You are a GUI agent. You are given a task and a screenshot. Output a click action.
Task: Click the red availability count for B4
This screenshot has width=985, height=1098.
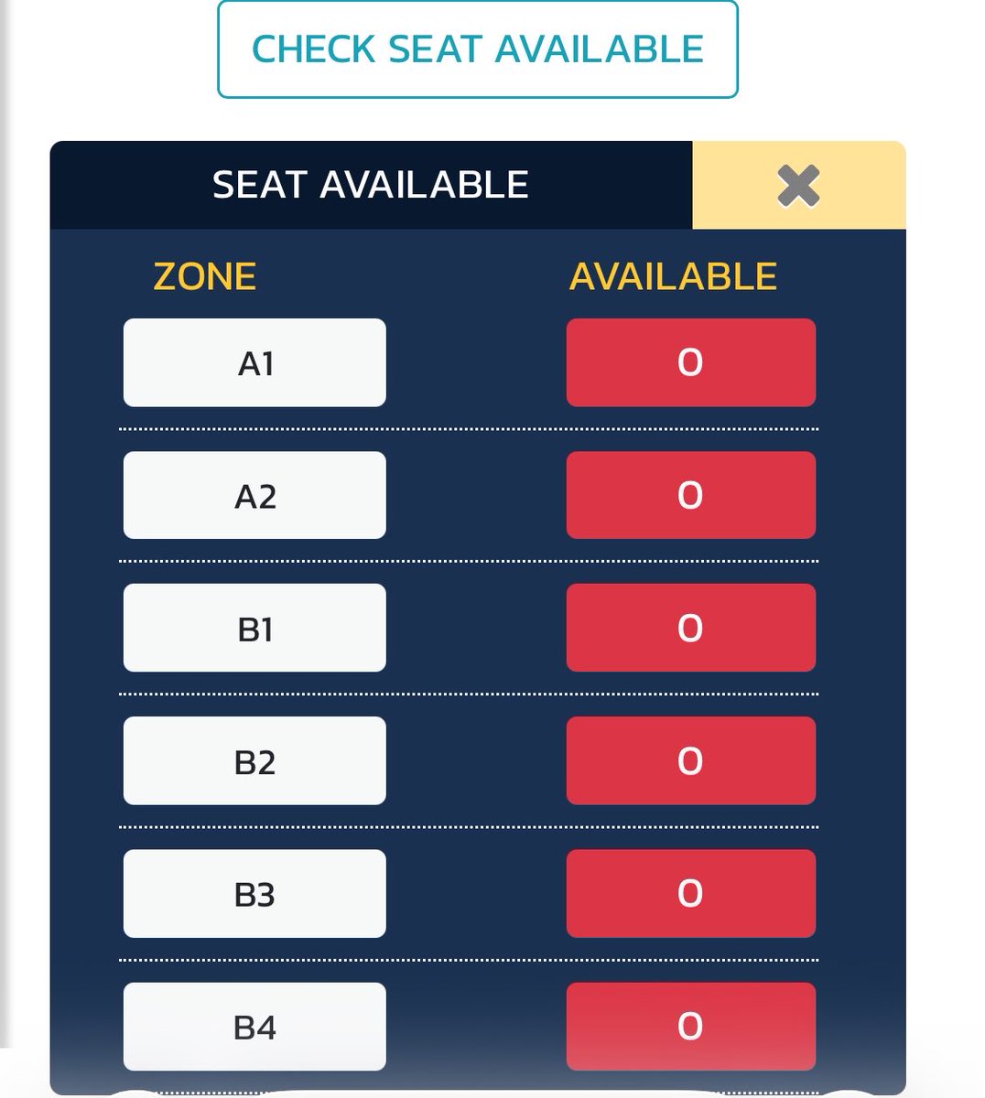click(x=690, y=1026)
